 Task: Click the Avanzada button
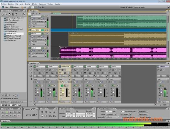143,112
